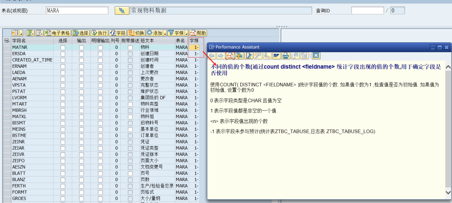Click the down arrow of help scrollbar

[x=448, y=192]
